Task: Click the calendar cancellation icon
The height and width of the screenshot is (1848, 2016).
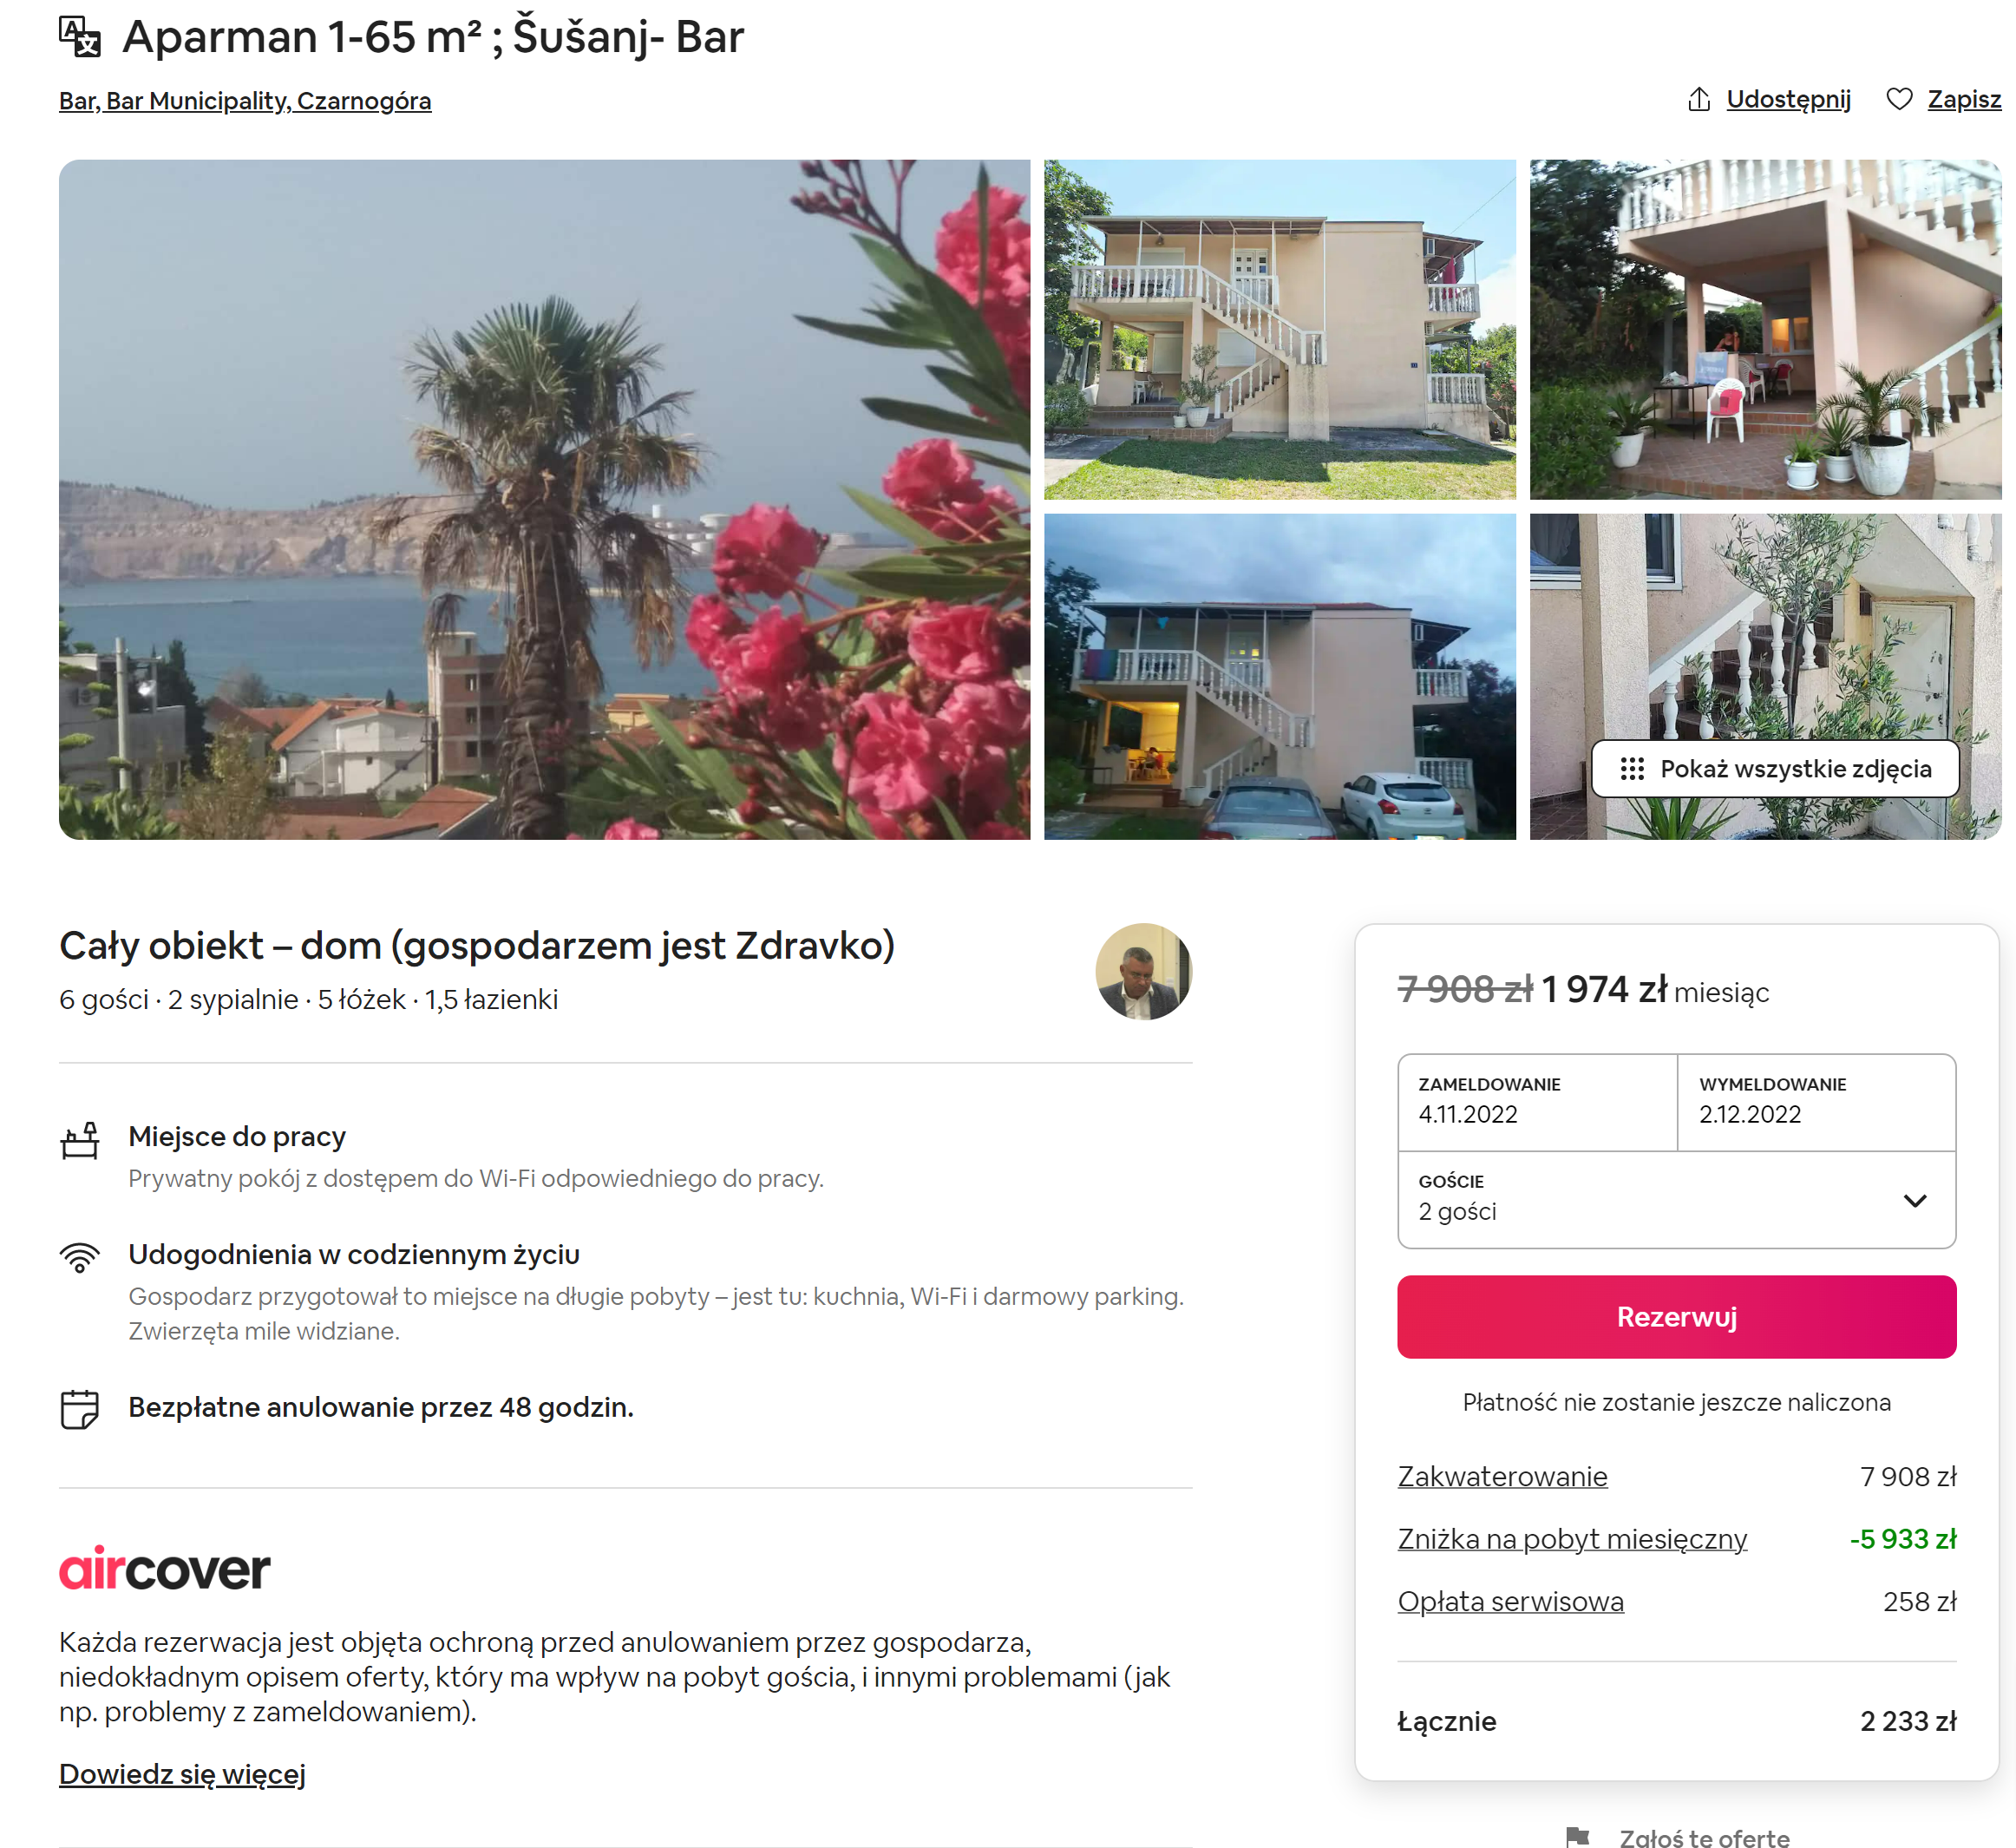Action: pos(80,1409)
